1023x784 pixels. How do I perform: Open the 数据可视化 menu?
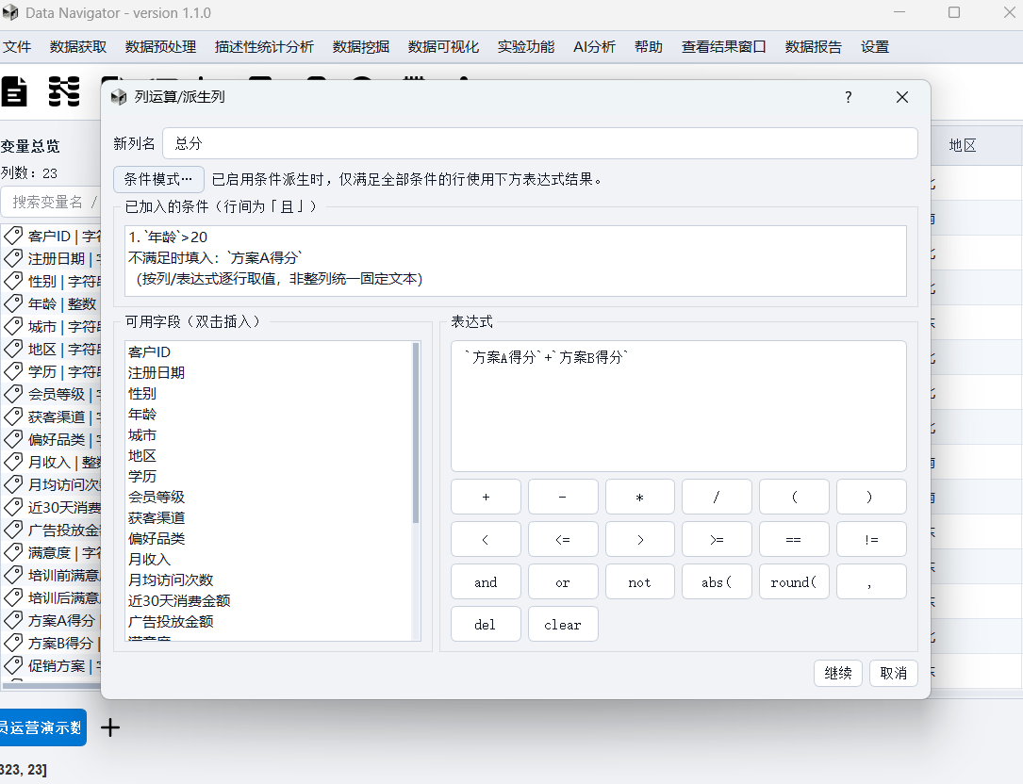coord(444,47)
